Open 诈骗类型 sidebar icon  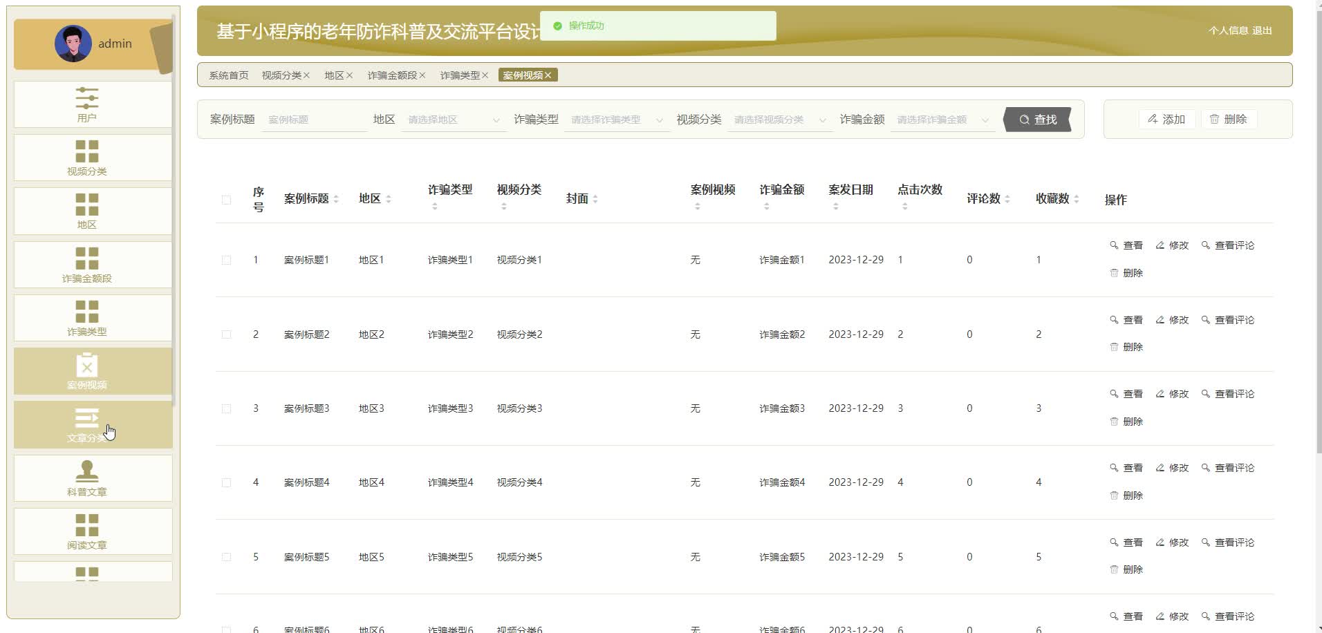[x=86, y=312]
